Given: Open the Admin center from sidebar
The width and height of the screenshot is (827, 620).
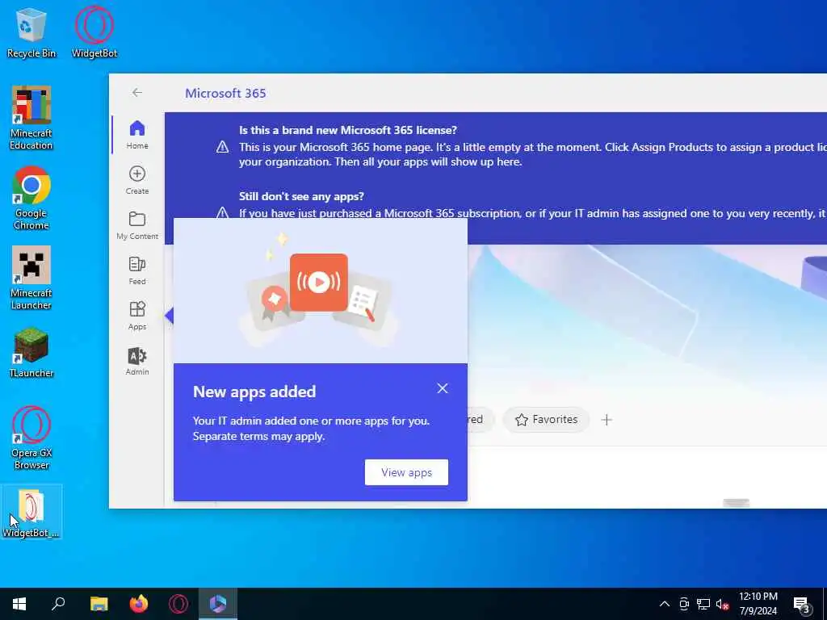Looking at the screenshot, I should tap(137, 361).
